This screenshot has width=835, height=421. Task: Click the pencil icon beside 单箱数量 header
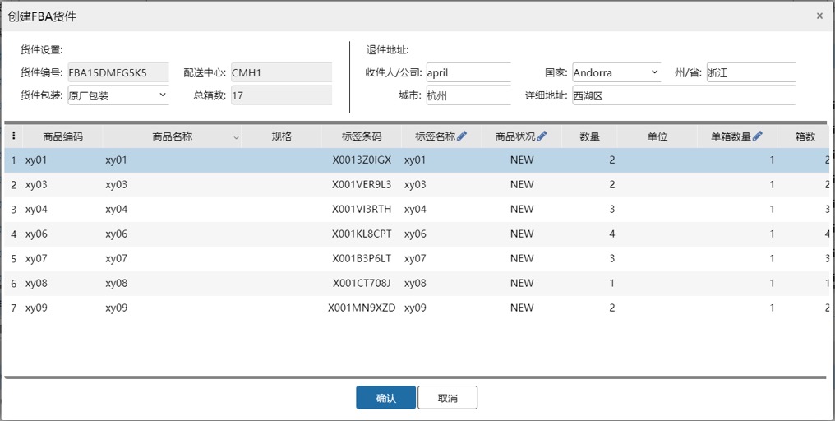click(x=757, y=136)
